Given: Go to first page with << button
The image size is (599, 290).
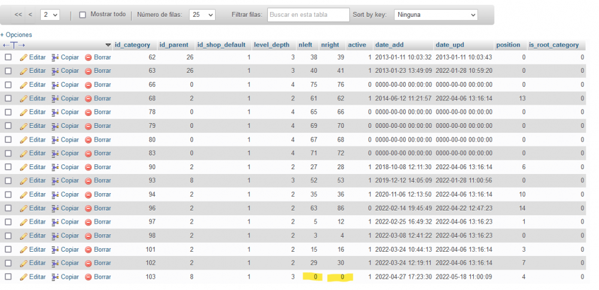Looking at the screenshot, I should [x=18, y=14].
